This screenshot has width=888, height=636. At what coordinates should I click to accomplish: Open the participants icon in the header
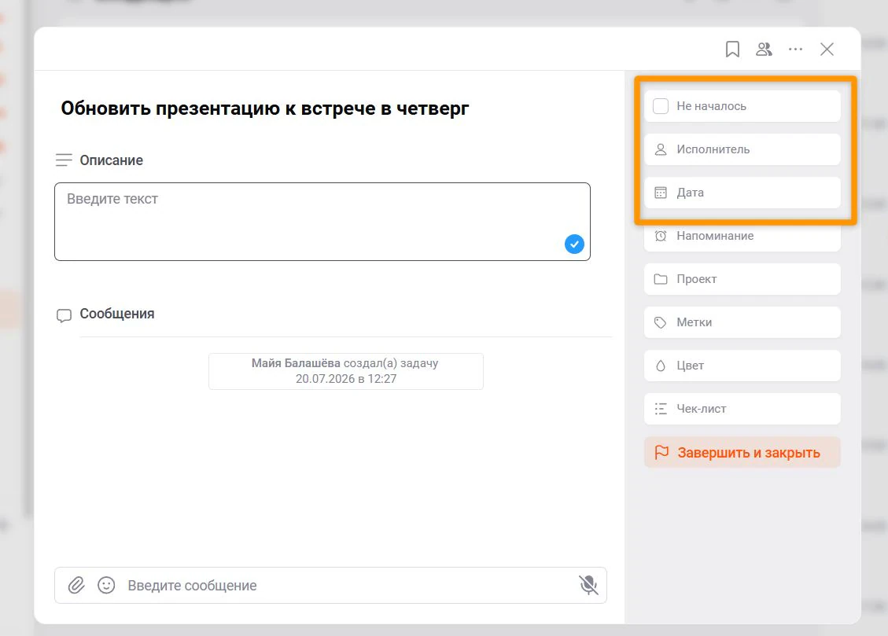[x=764, y=50]
